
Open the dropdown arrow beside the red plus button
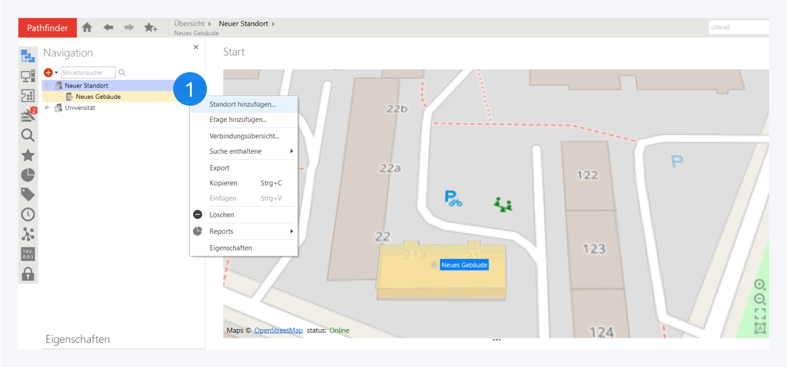point(56,73)
